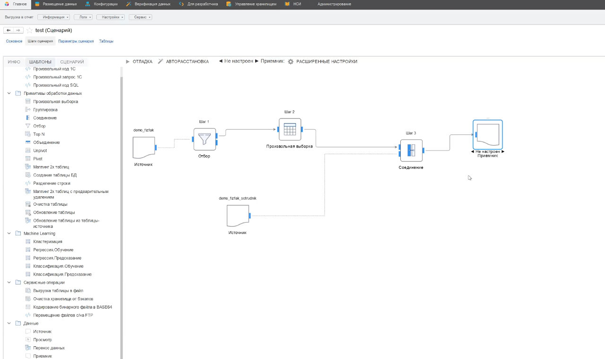
Task: Open Верификация данных in top menu
Action: click(149, 4)
